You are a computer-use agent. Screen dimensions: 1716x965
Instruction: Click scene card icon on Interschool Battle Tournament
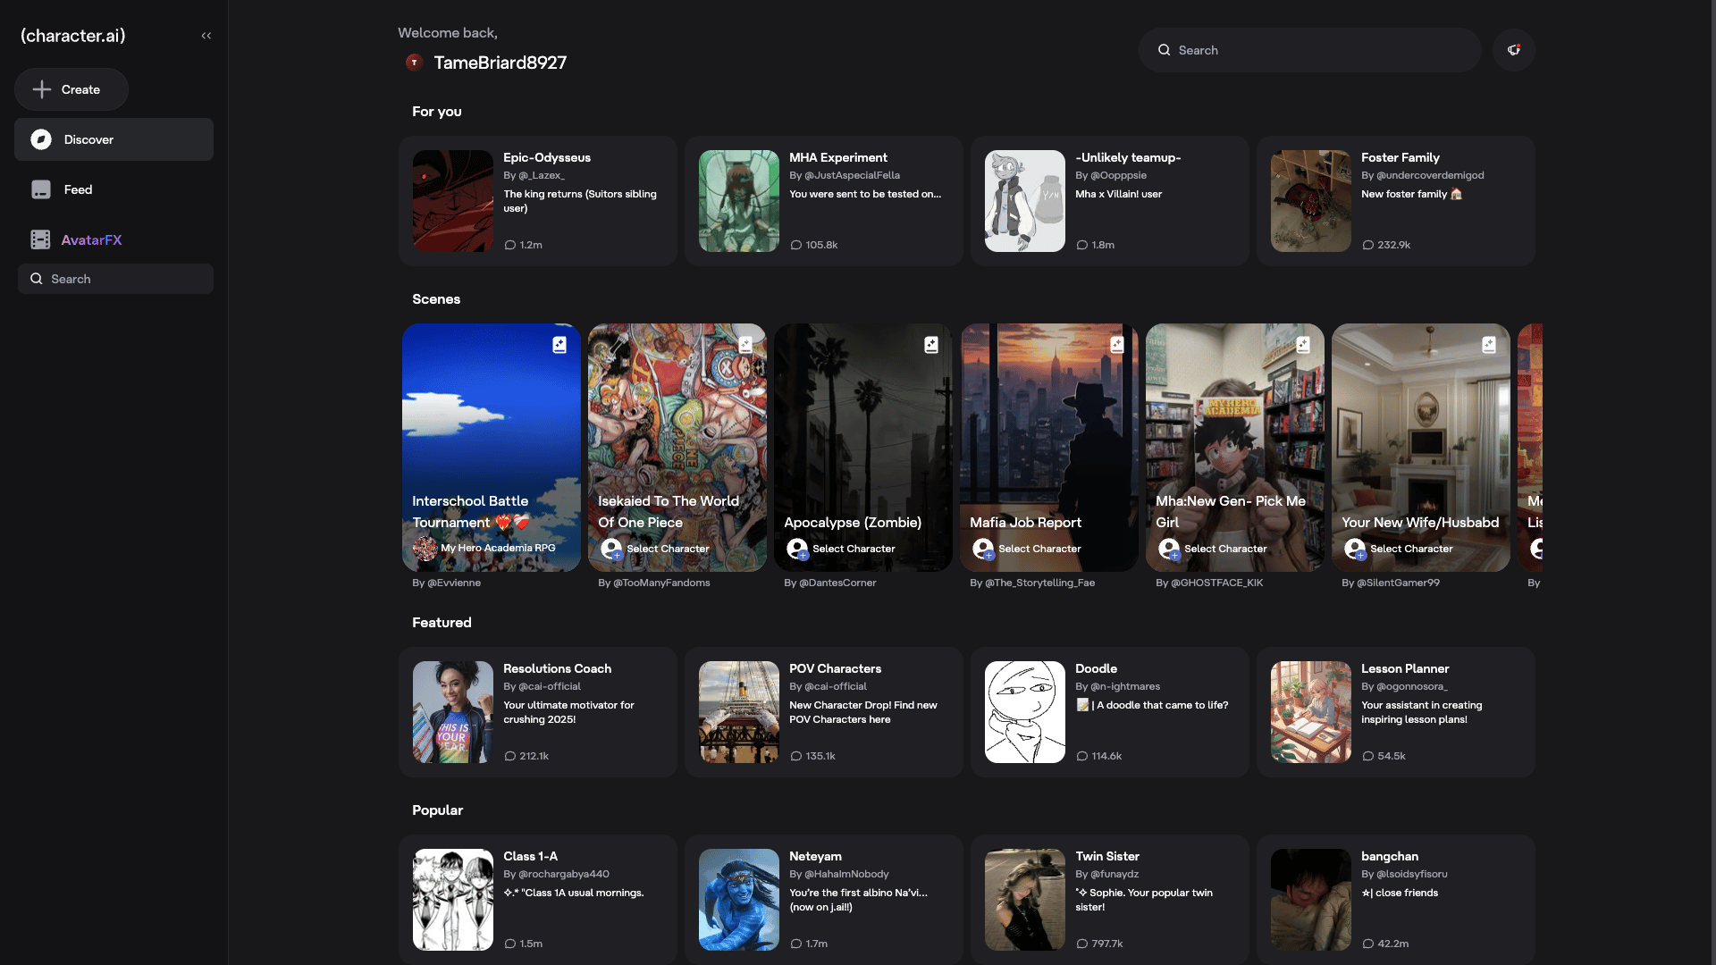click(559, 345)
